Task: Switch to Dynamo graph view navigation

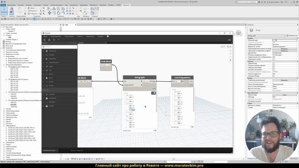Action: [229, 47]
